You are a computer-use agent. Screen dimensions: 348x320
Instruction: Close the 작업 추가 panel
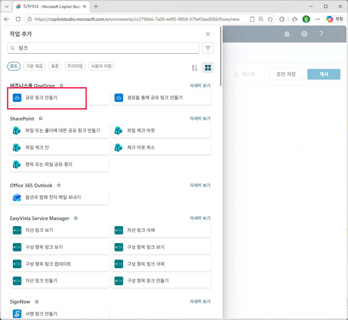point(208,34)
